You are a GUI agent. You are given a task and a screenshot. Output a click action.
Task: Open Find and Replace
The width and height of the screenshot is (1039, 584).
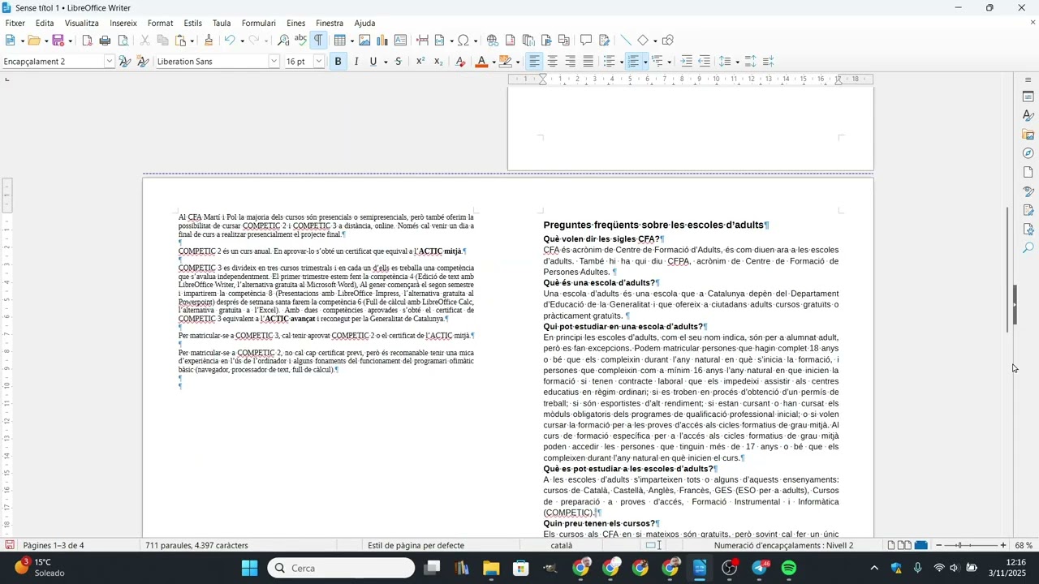(x=283, y=41)
